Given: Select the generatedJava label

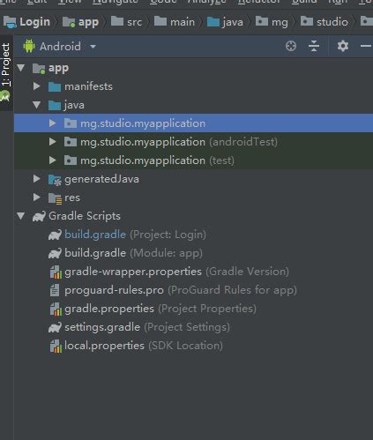Looking at the screenshot, I should pos(101,179).
